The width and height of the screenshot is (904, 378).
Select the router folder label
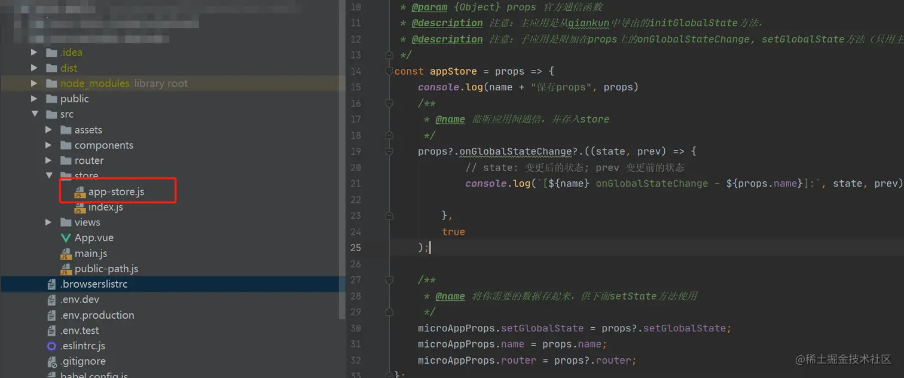point(89,161)
